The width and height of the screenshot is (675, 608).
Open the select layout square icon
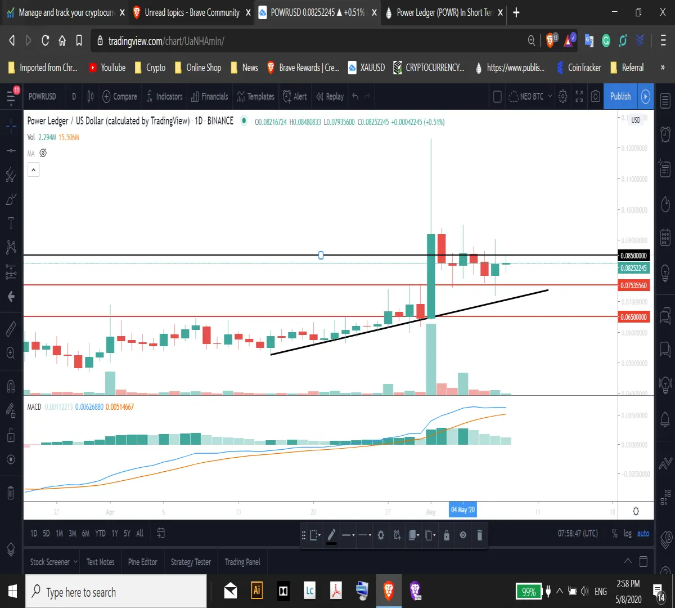tap(497, 96)
